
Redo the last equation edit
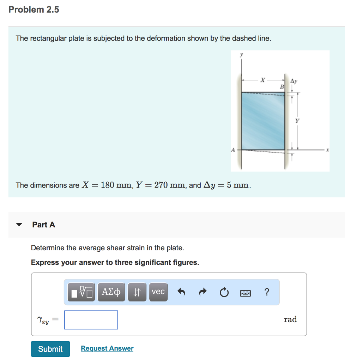pos(203,292)
